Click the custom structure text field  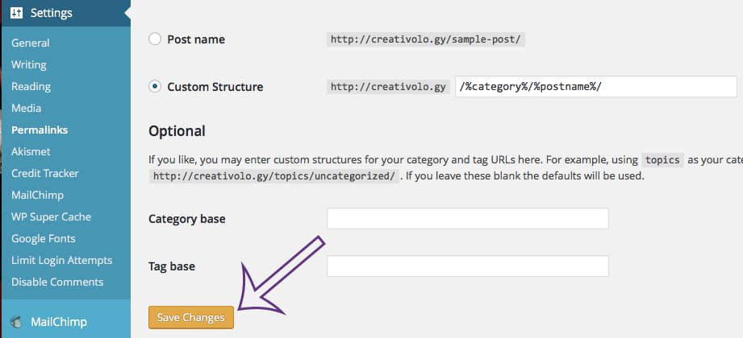click(595, 87)
